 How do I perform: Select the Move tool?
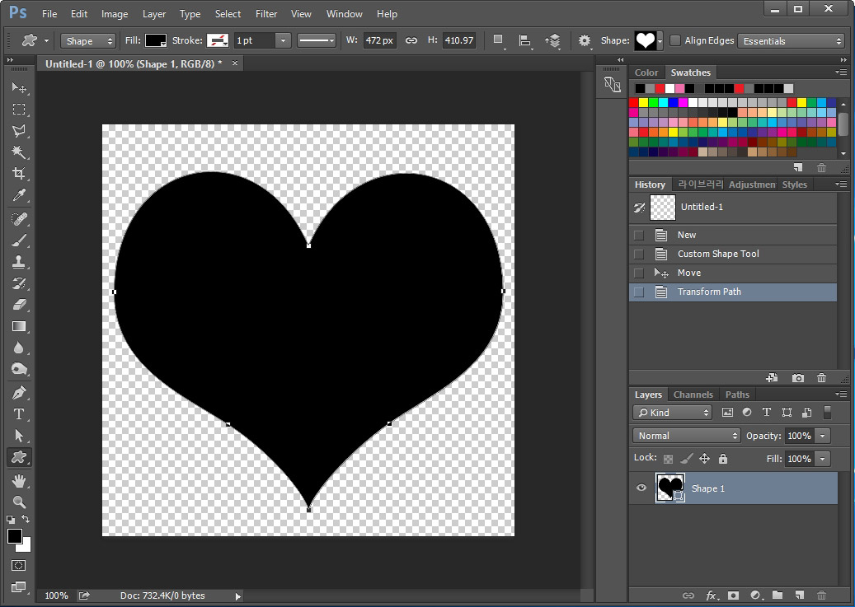pos(19,88)
